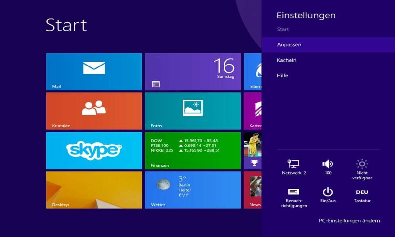The height and width of the screenshot is (237, 395).
Task: Launch the Kontakte people tile
Action: [94, 111]
